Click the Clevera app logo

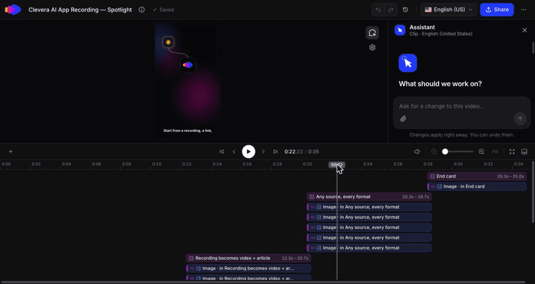pyautogui.click(x=13, y=9)
